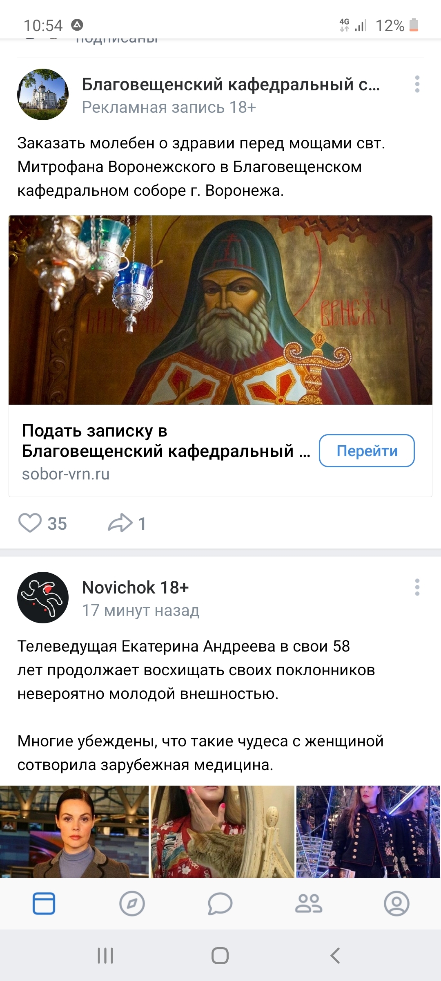
Task: Open the Friends tab
Action: pyautogui.click(x=309, y=903)
